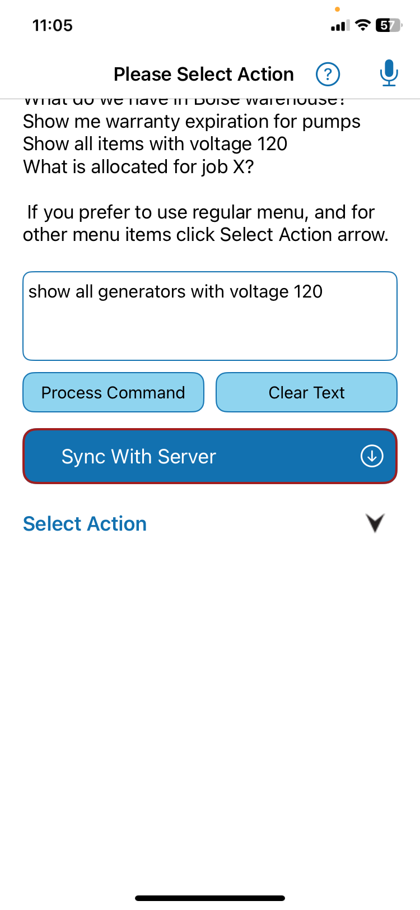Expand the Select Action arrow

pos(375,523)
